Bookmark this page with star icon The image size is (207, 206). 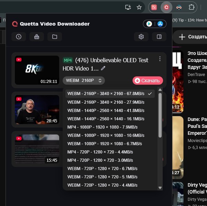click(x=139, y=7)
